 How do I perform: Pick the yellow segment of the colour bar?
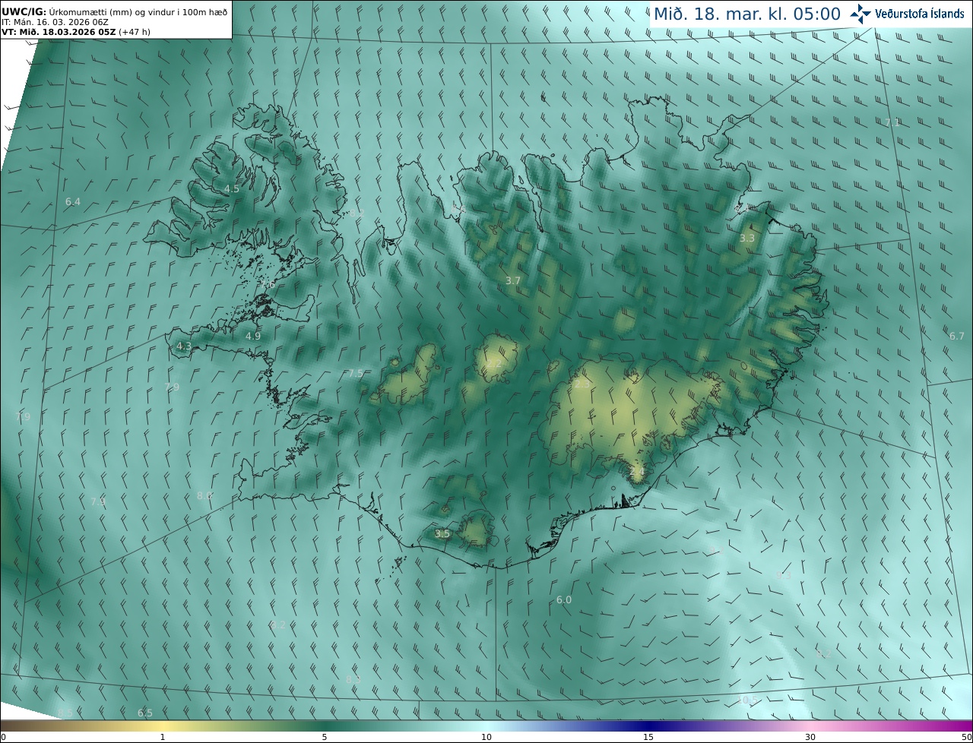coord(163,726)
